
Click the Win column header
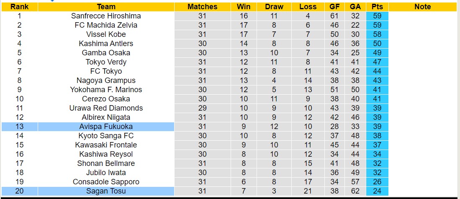(x=244, y=7)
